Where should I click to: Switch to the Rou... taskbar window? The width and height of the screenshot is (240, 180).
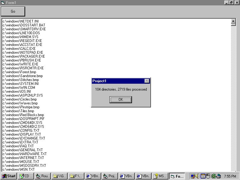pyautogui.click(x=43, y=176)
